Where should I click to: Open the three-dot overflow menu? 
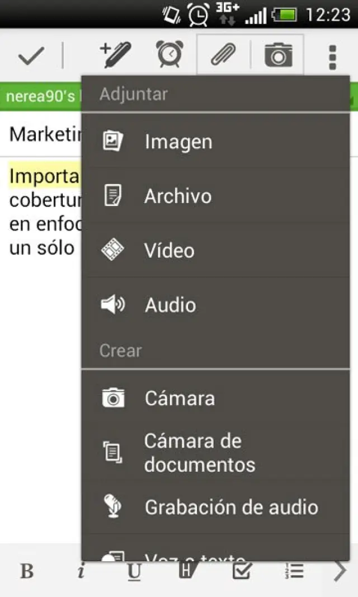pyautogui.click(x=333, y=57)
